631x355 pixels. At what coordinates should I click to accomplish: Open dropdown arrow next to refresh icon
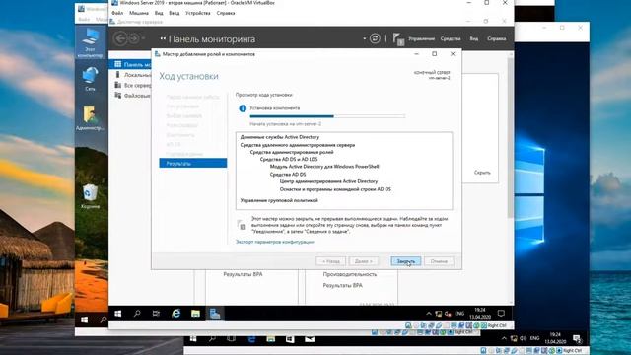tap(365, 38)
